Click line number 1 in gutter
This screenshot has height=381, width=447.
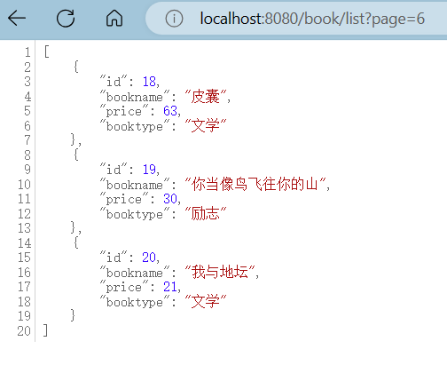tap(27, 52)
